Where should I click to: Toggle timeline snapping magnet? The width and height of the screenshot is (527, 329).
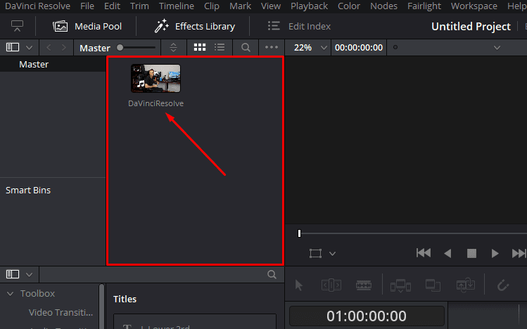coord(503,285)
